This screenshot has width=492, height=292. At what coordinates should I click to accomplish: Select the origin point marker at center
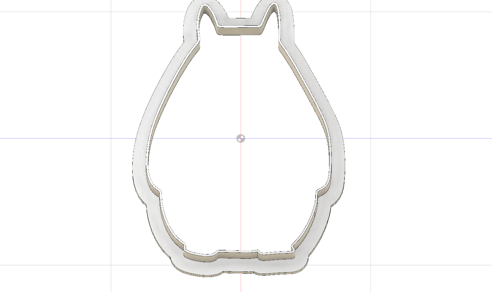pos(241,138)
